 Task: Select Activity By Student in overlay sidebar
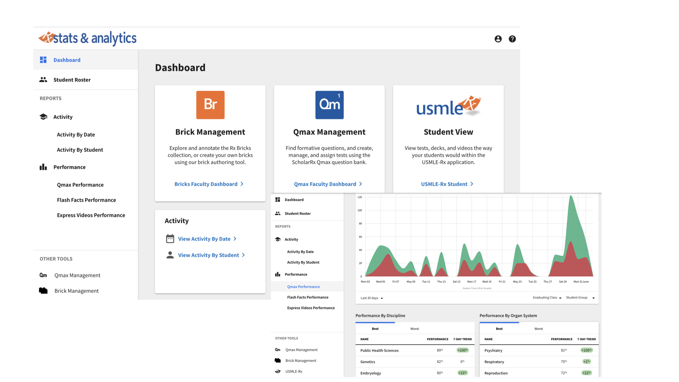coord(303,262)
